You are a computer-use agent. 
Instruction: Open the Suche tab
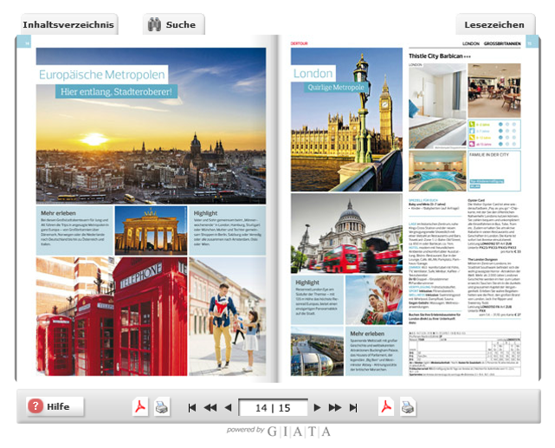pyautogui.click(x=174, y=24)
